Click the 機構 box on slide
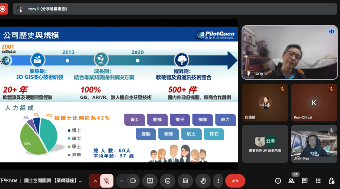 click(203, 120)
